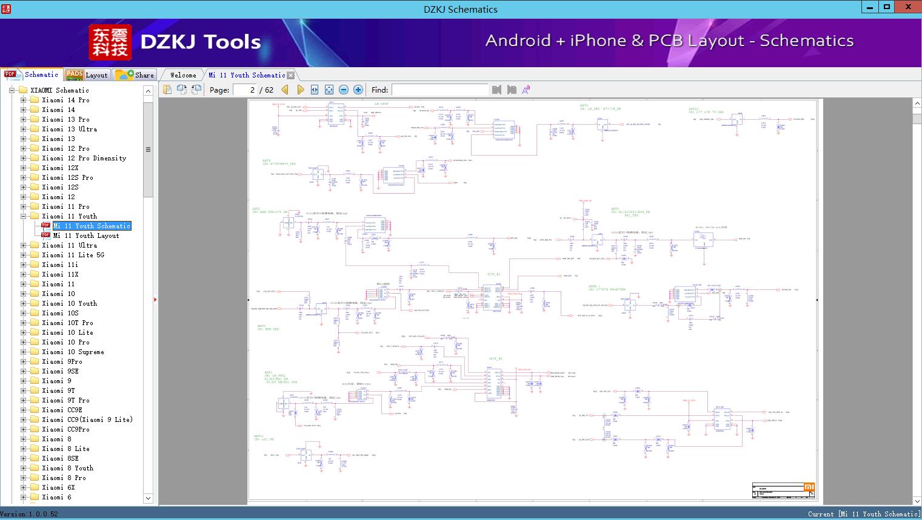
Task: Select Xiaomi 11i tree item
Action: [60, 265]
